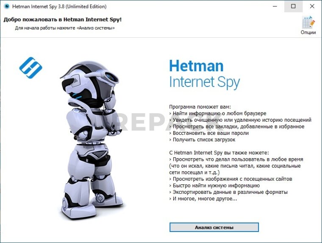Close the Hetman Internet Spy window
This screenshot has width=322, height=243.
point(312,6)
